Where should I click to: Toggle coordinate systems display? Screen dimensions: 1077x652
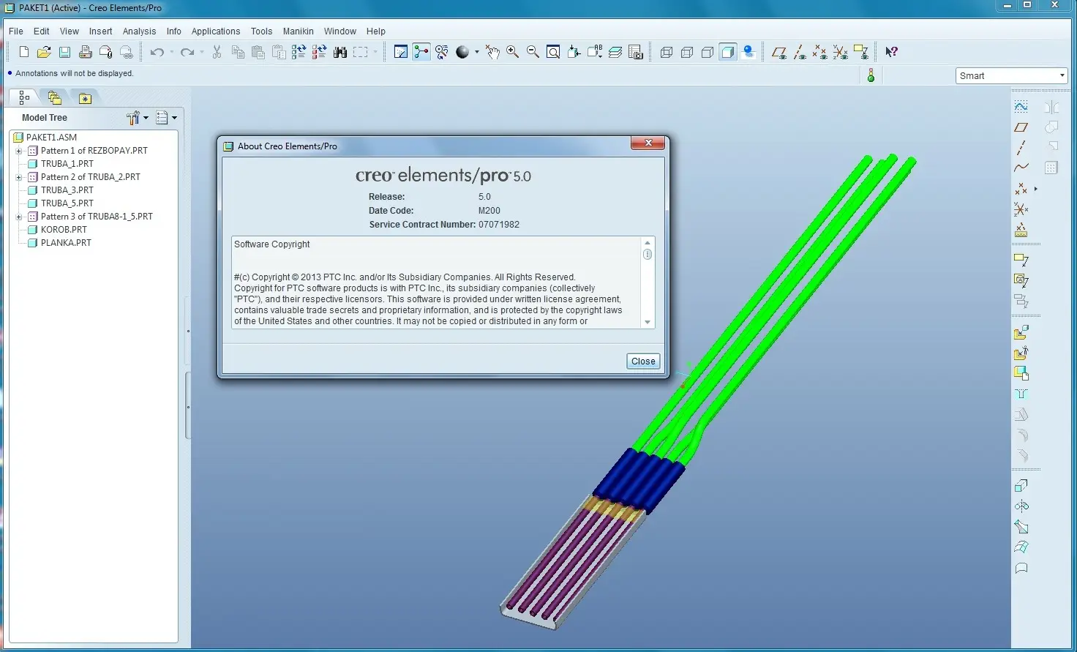click(x=841, y=52)
